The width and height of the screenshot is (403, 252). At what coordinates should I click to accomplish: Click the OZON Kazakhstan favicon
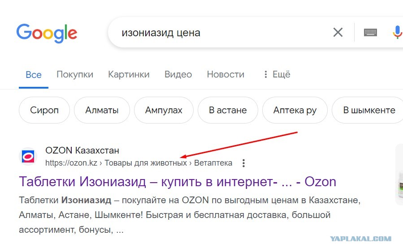[28, 156]
